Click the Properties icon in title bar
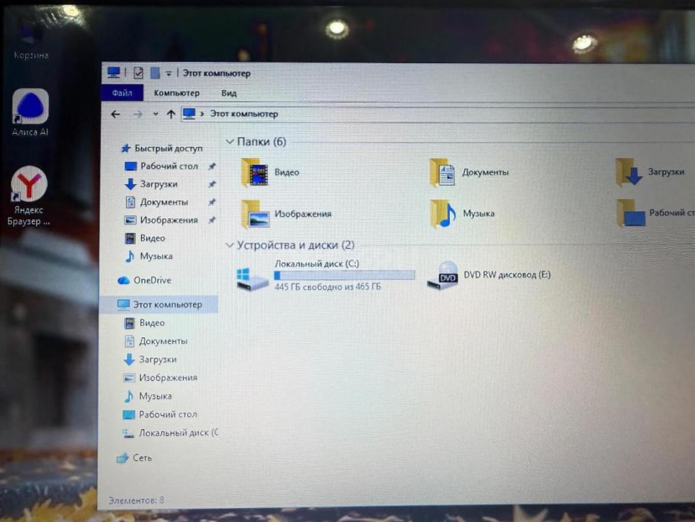The height and width of the screenshot is (522, 695). pyautogui.click(x=138, y=72)
